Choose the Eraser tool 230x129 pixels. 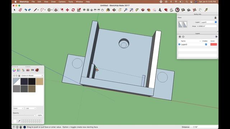20,10
